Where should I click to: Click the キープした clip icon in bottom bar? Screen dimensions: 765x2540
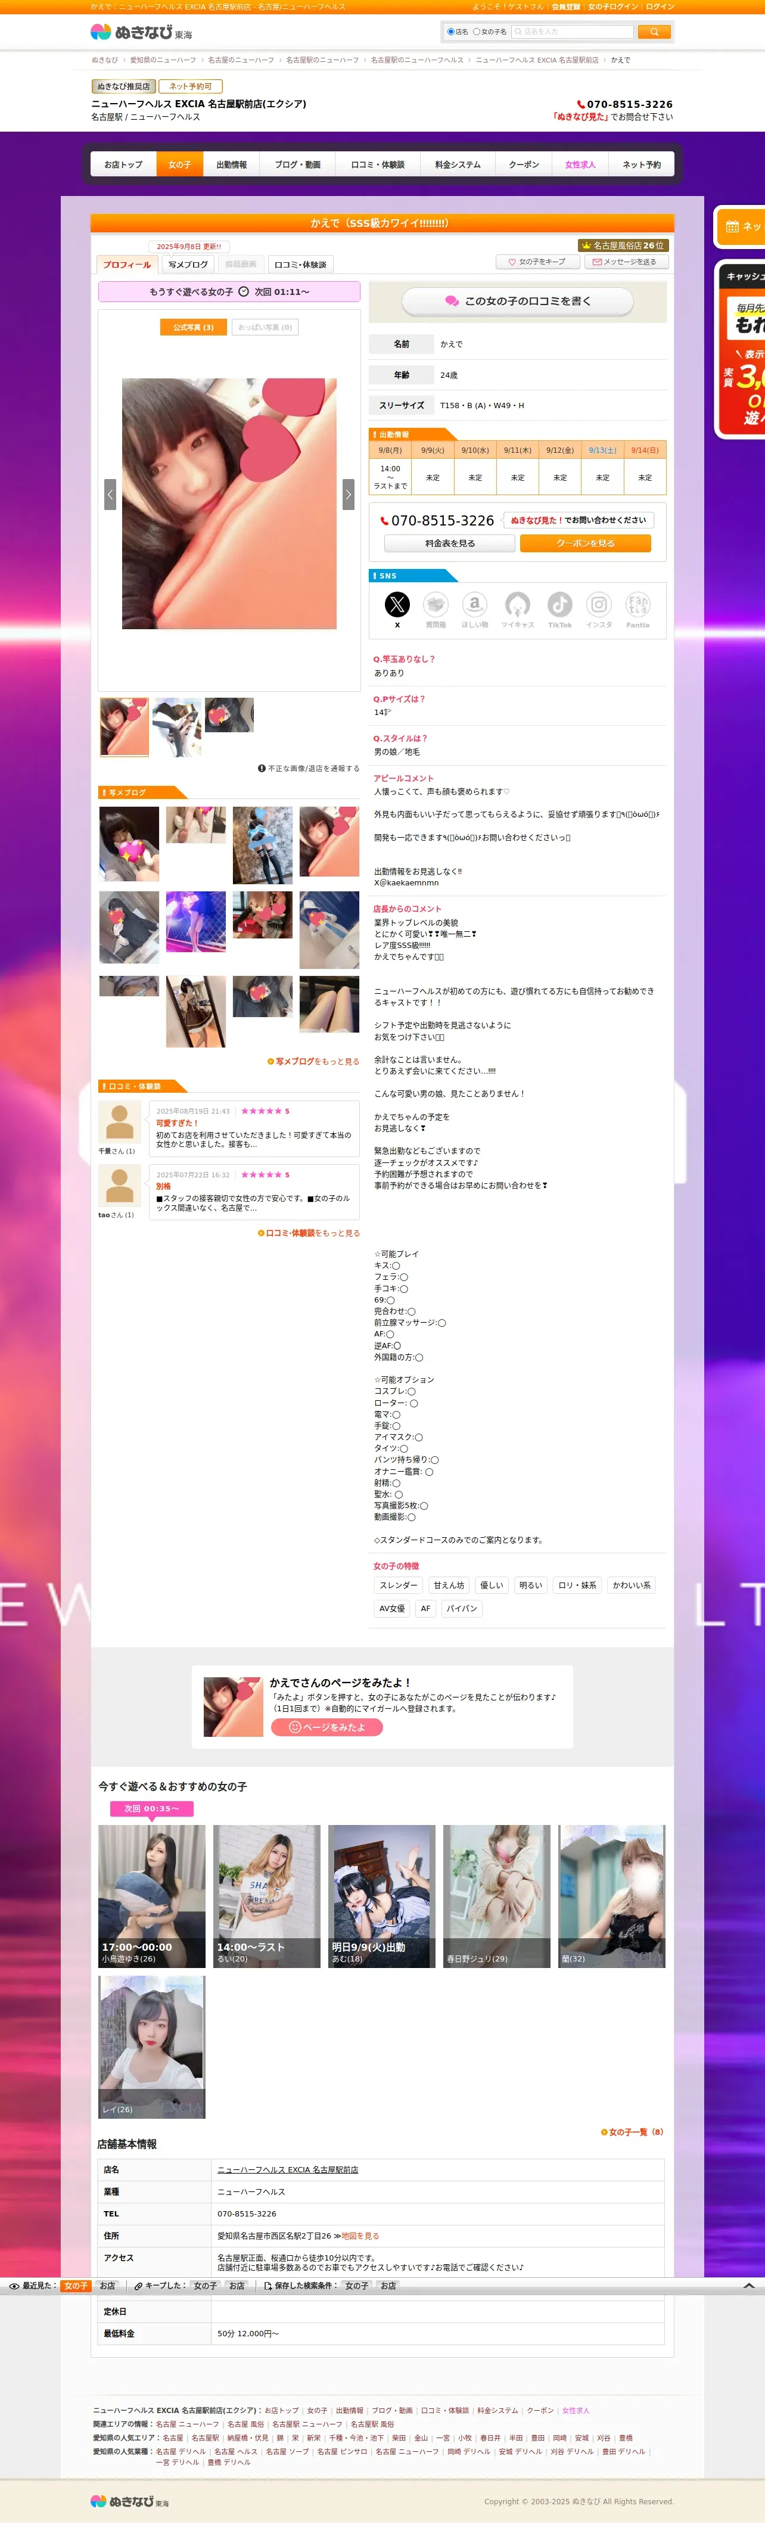139,2286
